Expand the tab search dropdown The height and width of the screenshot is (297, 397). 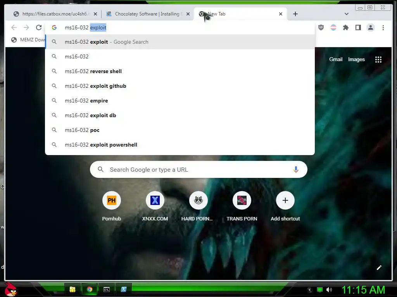click(347, 14)
